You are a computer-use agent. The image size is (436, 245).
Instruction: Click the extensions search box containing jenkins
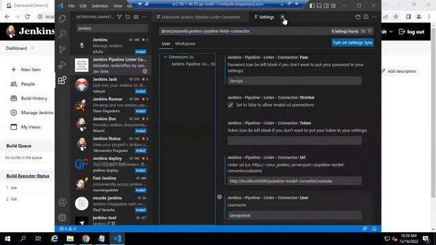112,29
